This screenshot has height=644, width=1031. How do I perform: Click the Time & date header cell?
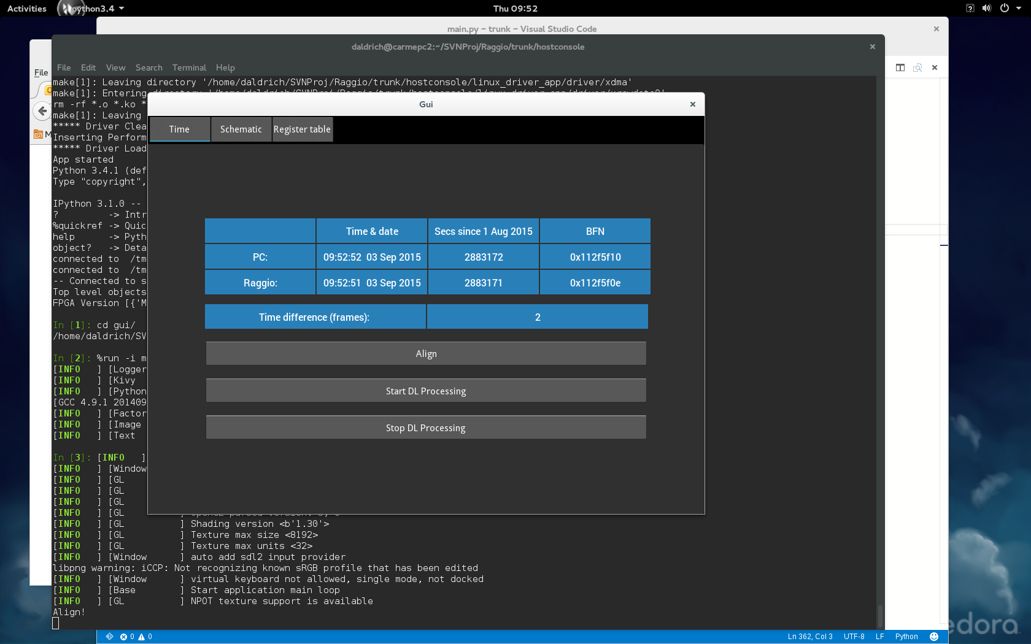(x=372, y=231)
